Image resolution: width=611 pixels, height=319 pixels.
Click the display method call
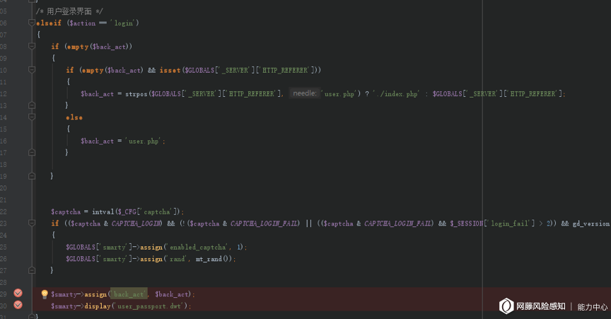click(98, 306)
